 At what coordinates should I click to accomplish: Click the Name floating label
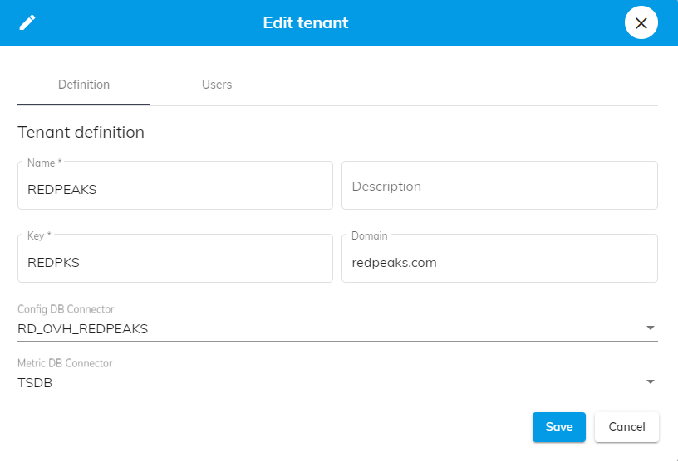pos(42,163)
